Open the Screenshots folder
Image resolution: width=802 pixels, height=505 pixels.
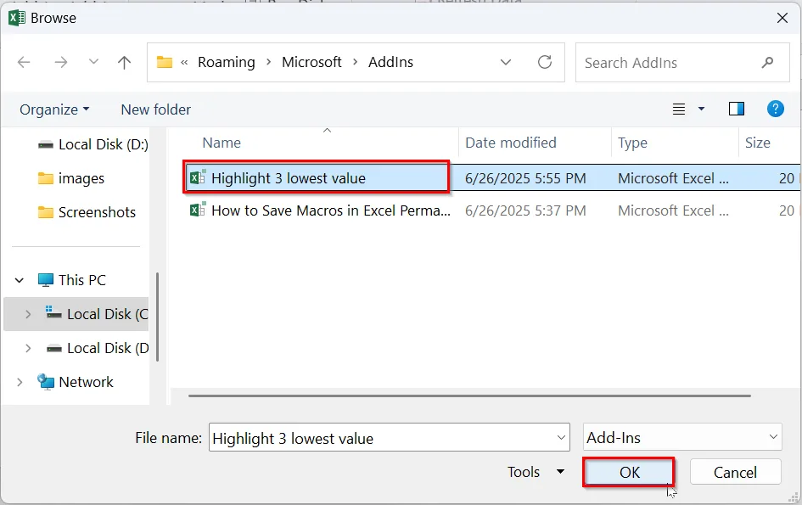87,212
